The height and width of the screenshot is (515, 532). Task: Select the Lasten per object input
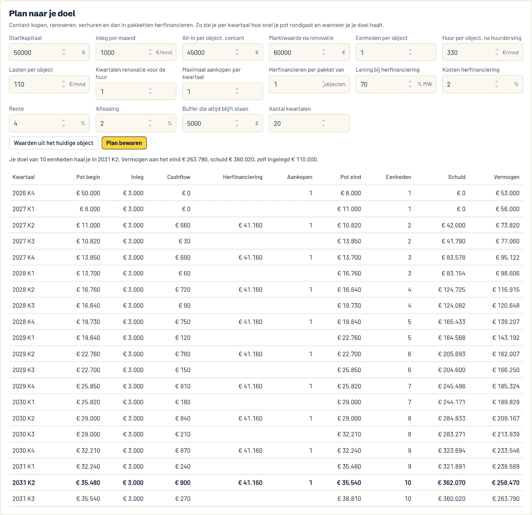click(49, 84)
